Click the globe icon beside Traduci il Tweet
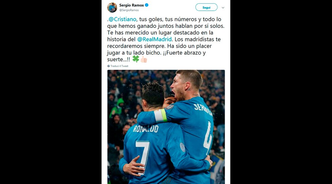 [x=108, y=66]
